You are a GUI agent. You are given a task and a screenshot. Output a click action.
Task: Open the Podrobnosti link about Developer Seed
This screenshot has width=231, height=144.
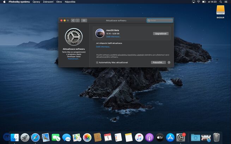[x=73, y=59]
